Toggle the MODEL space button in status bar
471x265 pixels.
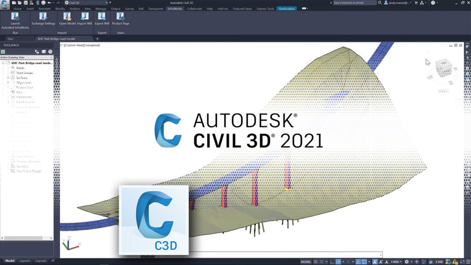pos(306,262)
